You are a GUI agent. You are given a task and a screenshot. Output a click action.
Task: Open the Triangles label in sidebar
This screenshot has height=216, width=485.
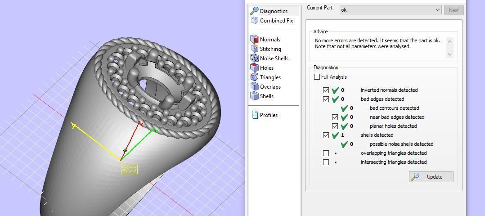[270, 77]
